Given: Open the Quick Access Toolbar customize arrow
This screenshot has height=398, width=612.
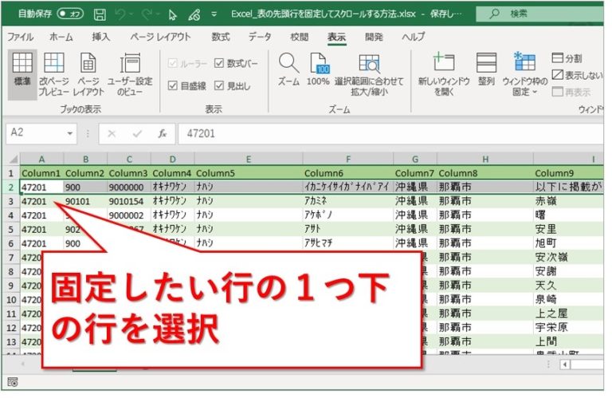Looking at the screenshot, I should click(x=214, y=14).
